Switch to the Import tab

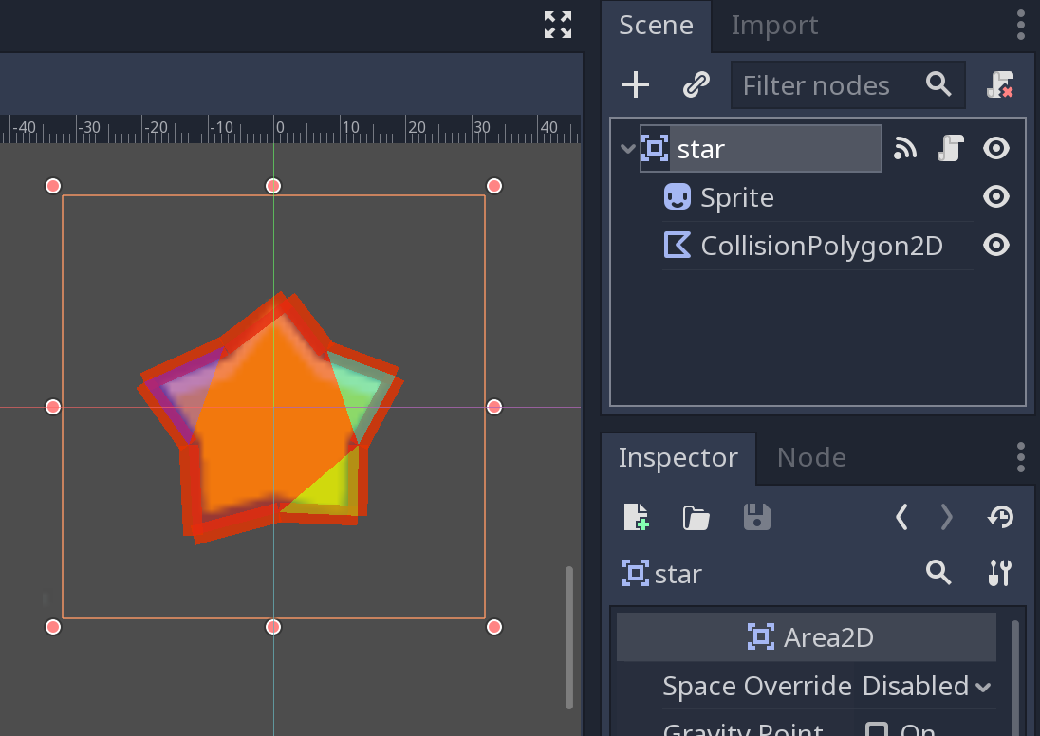(x=774, y=26)
